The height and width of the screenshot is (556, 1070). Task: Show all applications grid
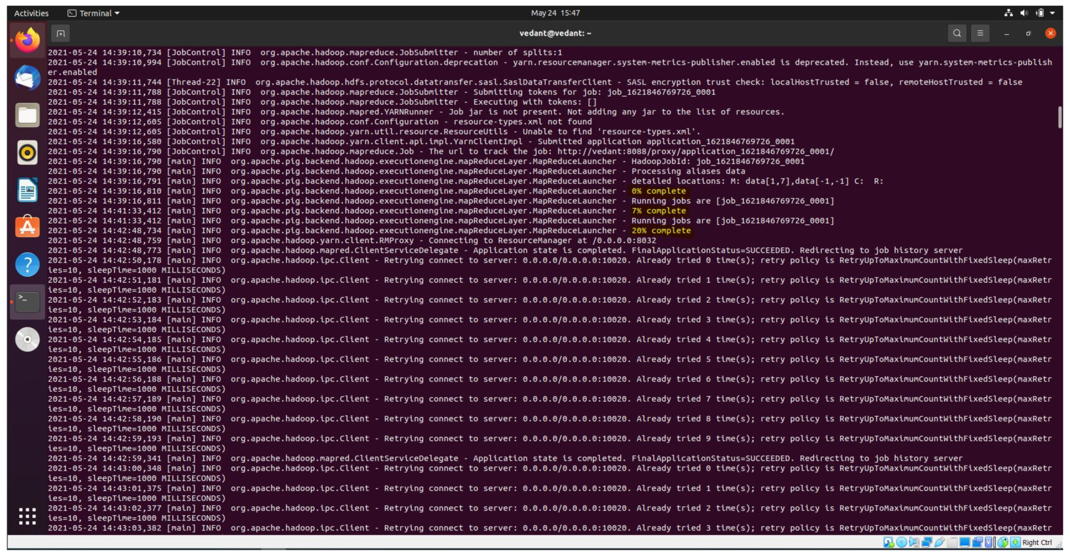pyautogui.click(x=28, y=516)
